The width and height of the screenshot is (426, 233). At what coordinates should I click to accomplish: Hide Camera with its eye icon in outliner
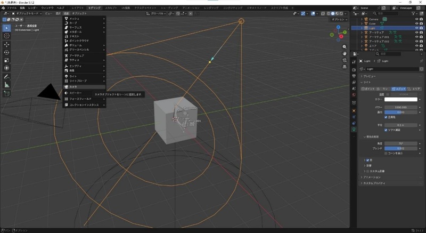coord(416,19)
